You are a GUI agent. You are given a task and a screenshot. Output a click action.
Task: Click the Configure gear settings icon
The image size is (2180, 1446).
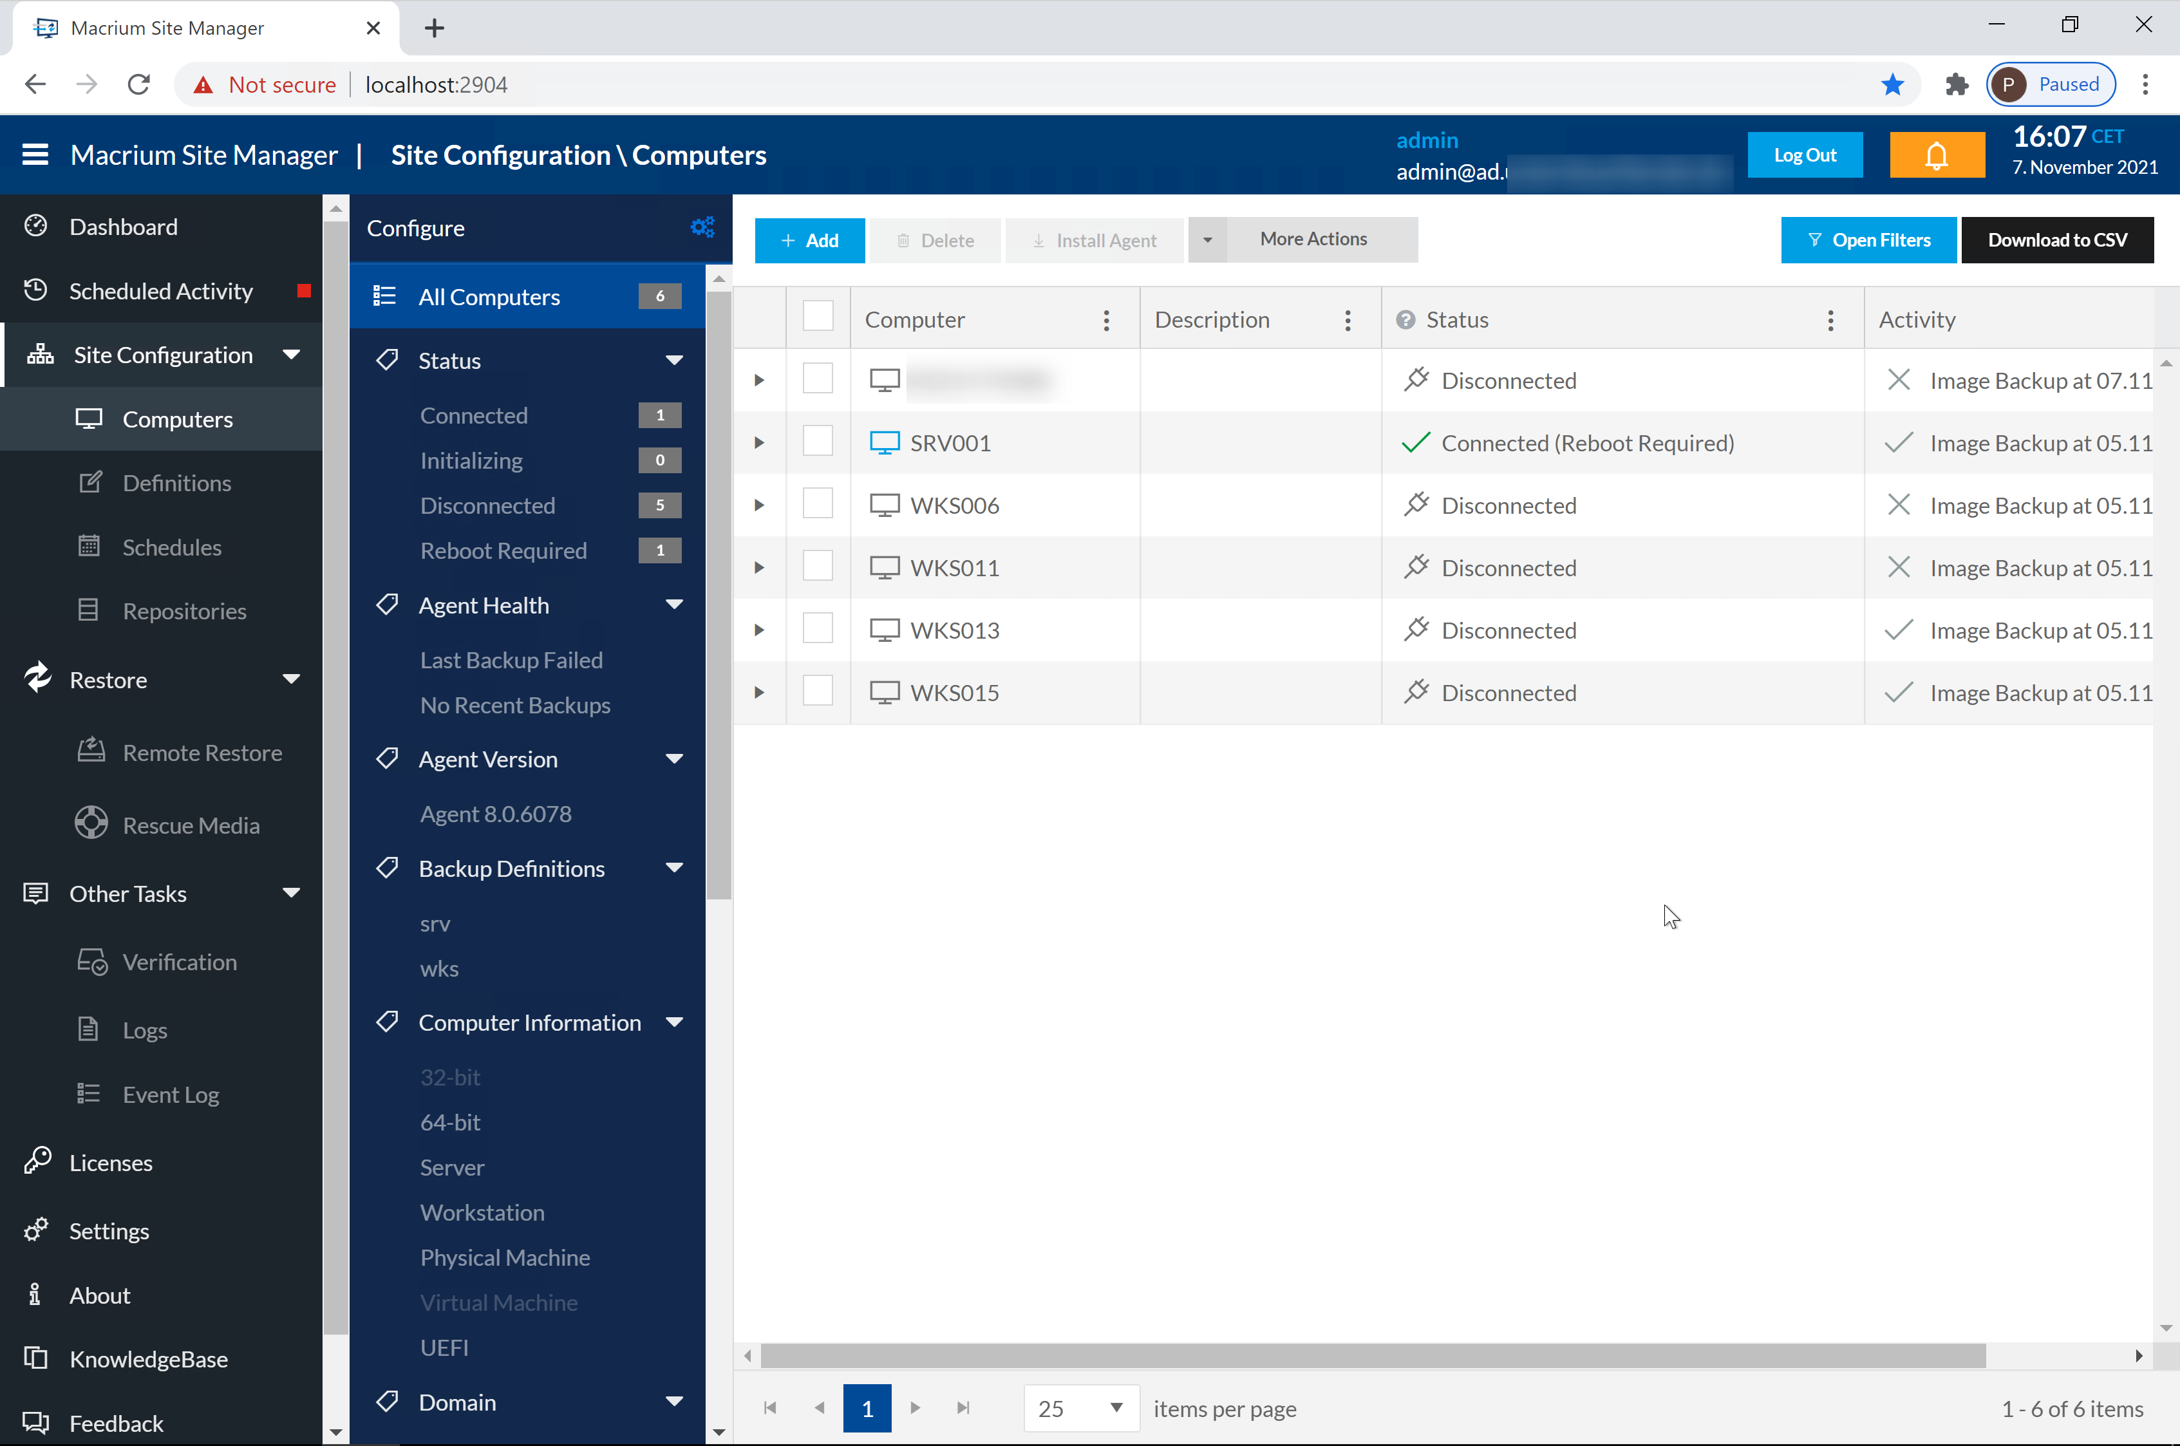pos(702,227)
